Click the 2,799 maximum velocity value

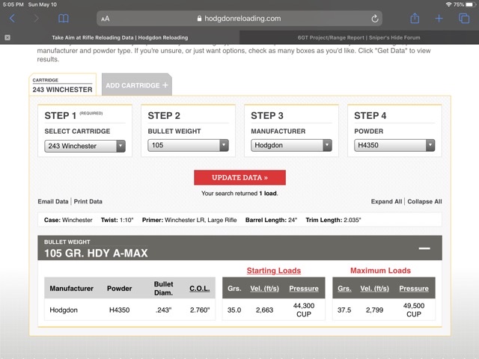[374, 310]
